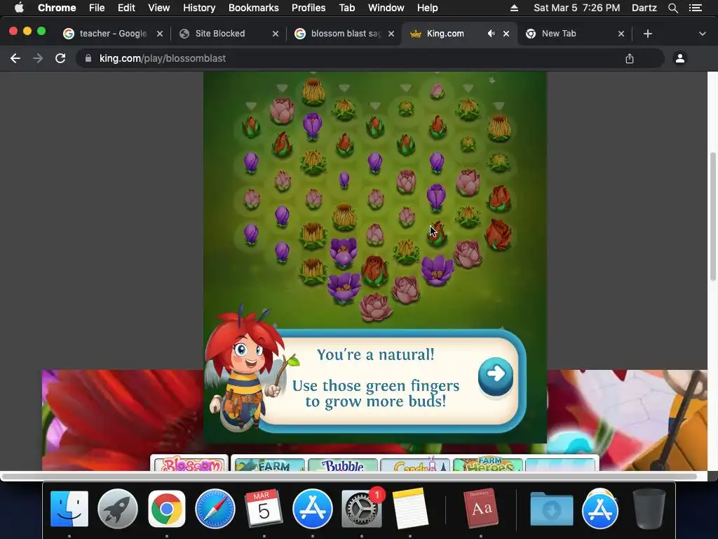Click the big pink rose at the bottom of the board

[376, 307]
